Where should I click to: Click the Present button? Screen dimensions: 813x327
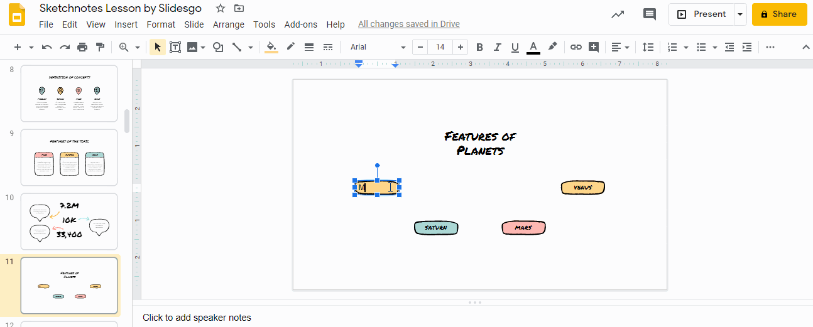tap(701, 14)
